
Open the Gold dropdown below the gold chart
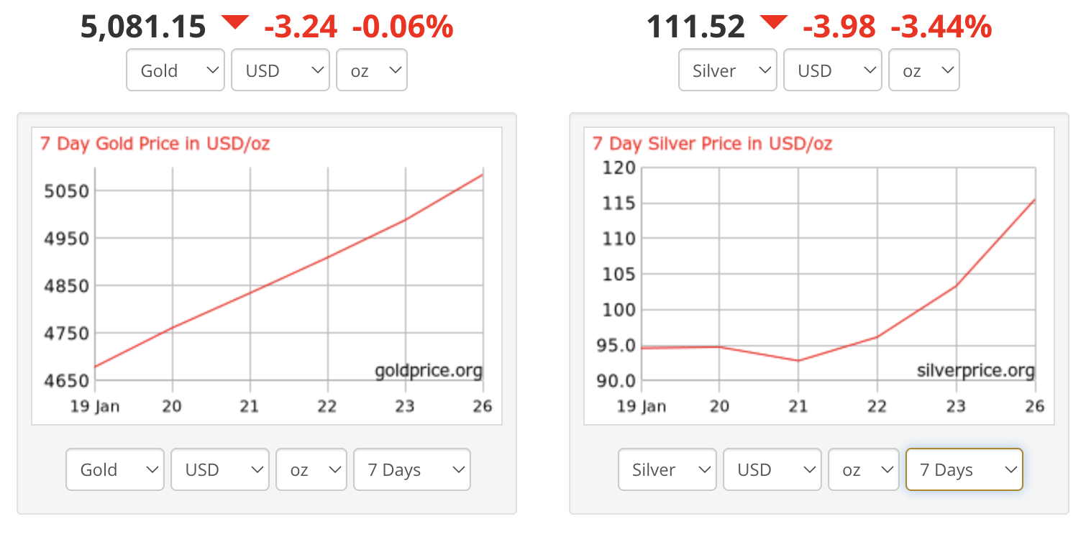(x=114, y=469)
